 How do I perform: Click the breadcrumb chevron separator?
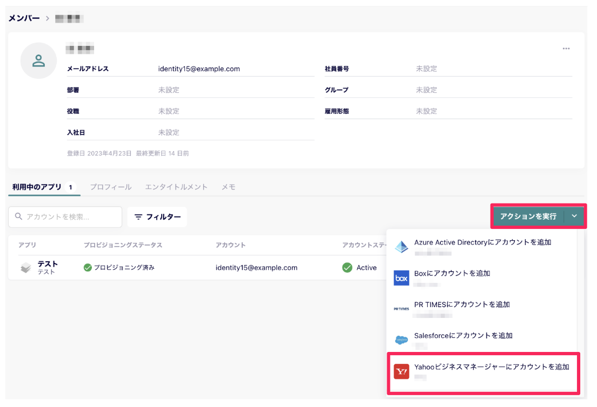[48, 18]
